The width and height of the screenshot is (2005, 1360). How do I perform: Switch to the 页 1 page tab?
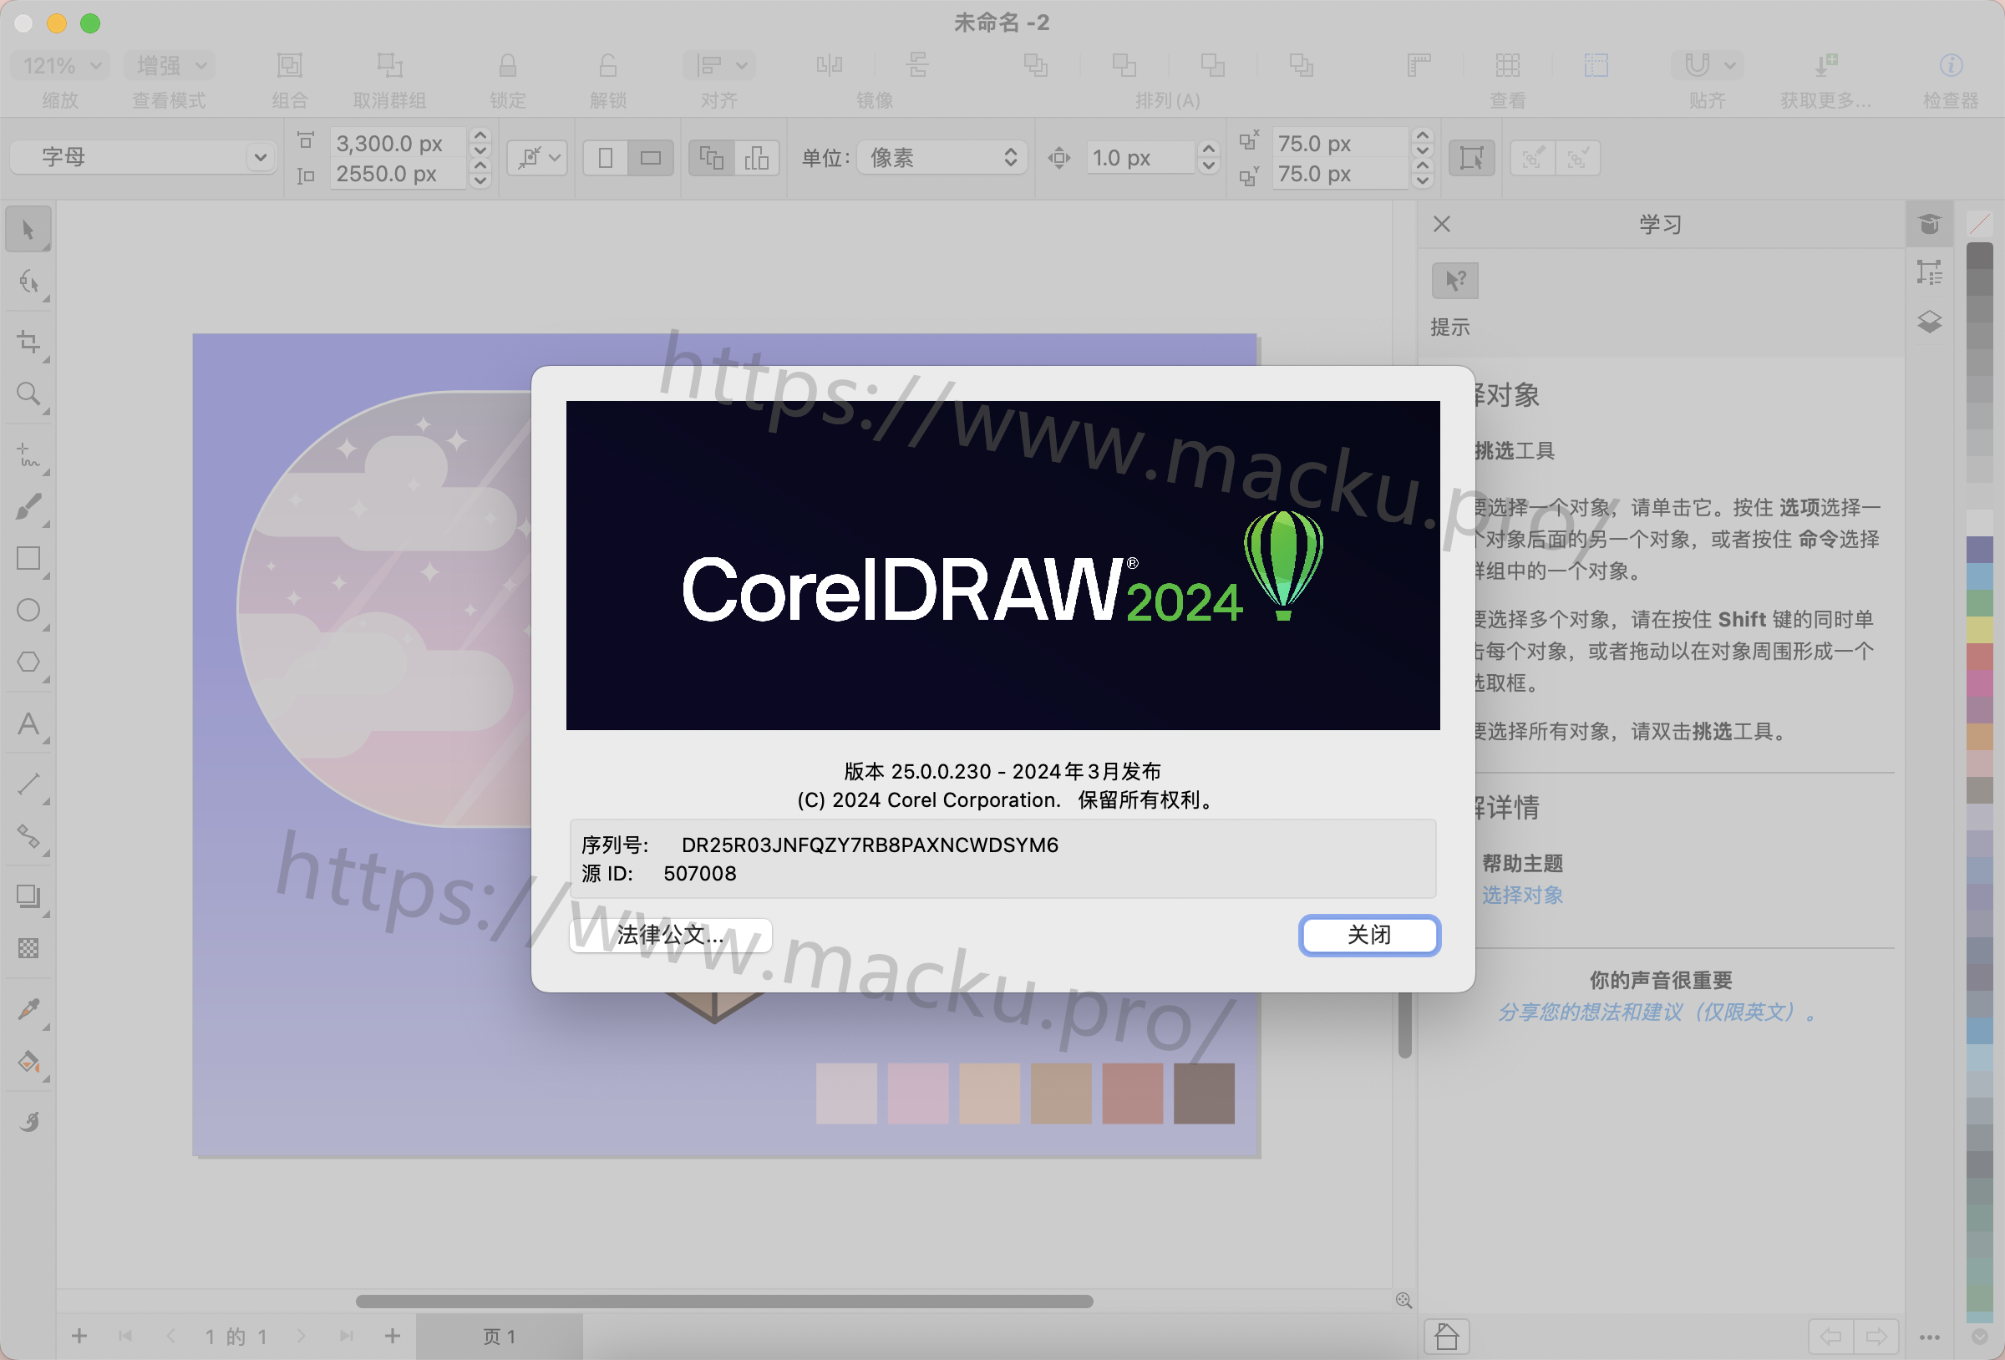(500, 1336)
